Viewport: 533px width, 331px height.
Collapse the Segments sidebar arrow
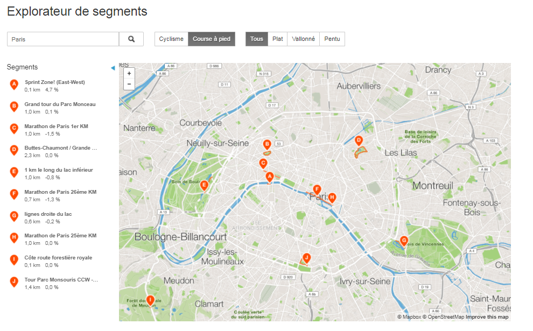pos(113,68)
